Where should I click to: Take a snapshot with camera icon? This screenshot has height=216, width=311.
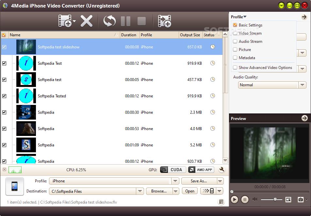pos(301,200)
